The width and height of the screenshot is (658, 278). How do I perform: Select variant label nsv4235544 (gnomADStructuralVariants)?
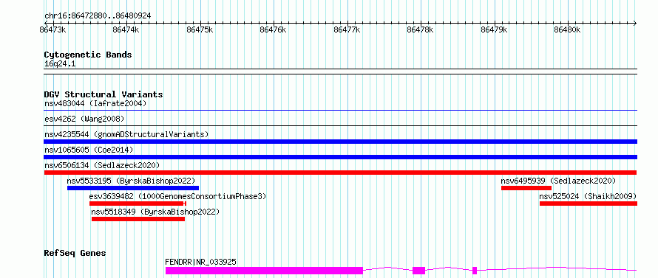click(126, 134)
